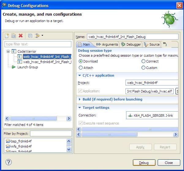Viewport: 184px width, 171px height.
Task: Expand Build (if required) before launching section
Action: (x=80, y=99)
